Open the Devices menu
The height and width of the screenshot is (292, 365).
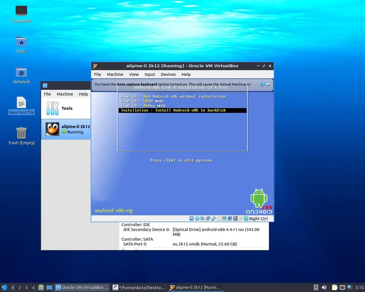pyautogui.click(x=168, y=74)
